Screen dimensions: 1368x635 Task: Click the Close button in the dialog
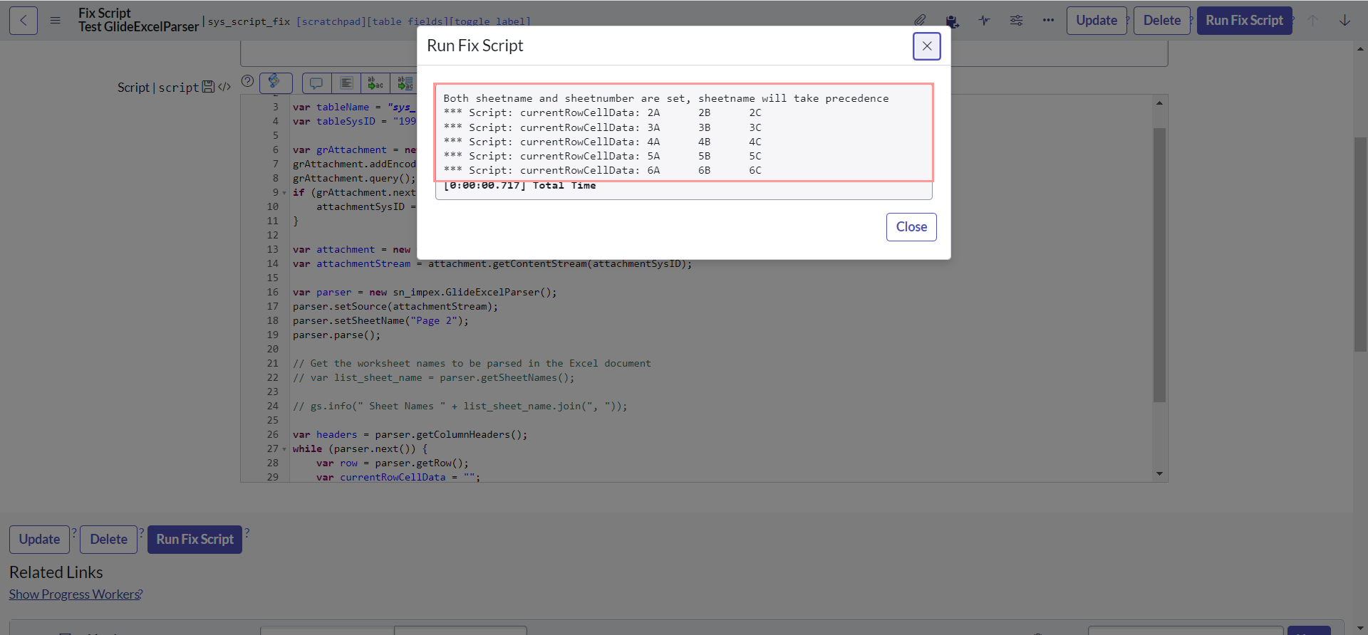(x=911, y=227)
